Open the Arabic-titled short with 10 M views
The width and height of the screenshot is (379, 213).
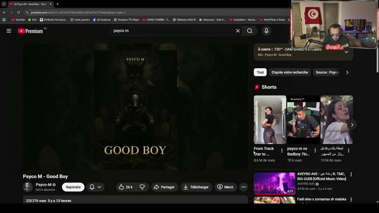[x=337, y=120]
